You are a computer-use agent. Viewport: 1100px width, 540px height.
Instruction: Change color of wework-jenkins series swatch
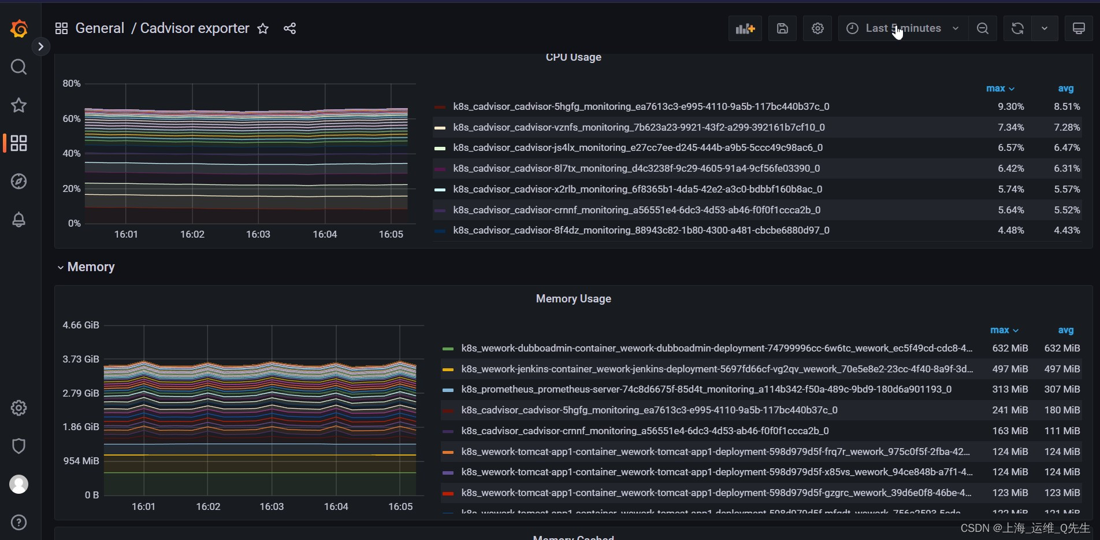(448, 369)
